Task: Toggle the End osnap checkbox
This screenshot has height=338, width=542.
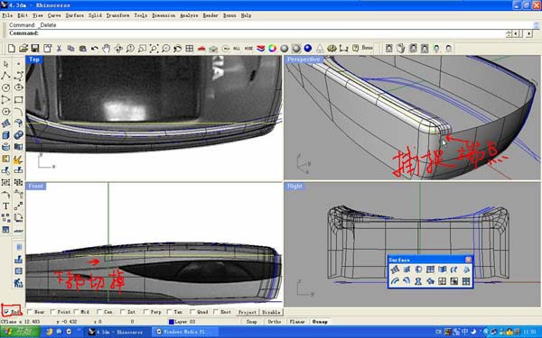Action: tap(6, 312)
